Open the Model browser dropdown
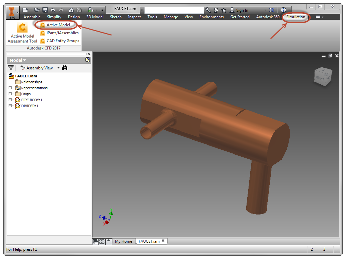Screen dimensions: 346x259 [18, 60]
